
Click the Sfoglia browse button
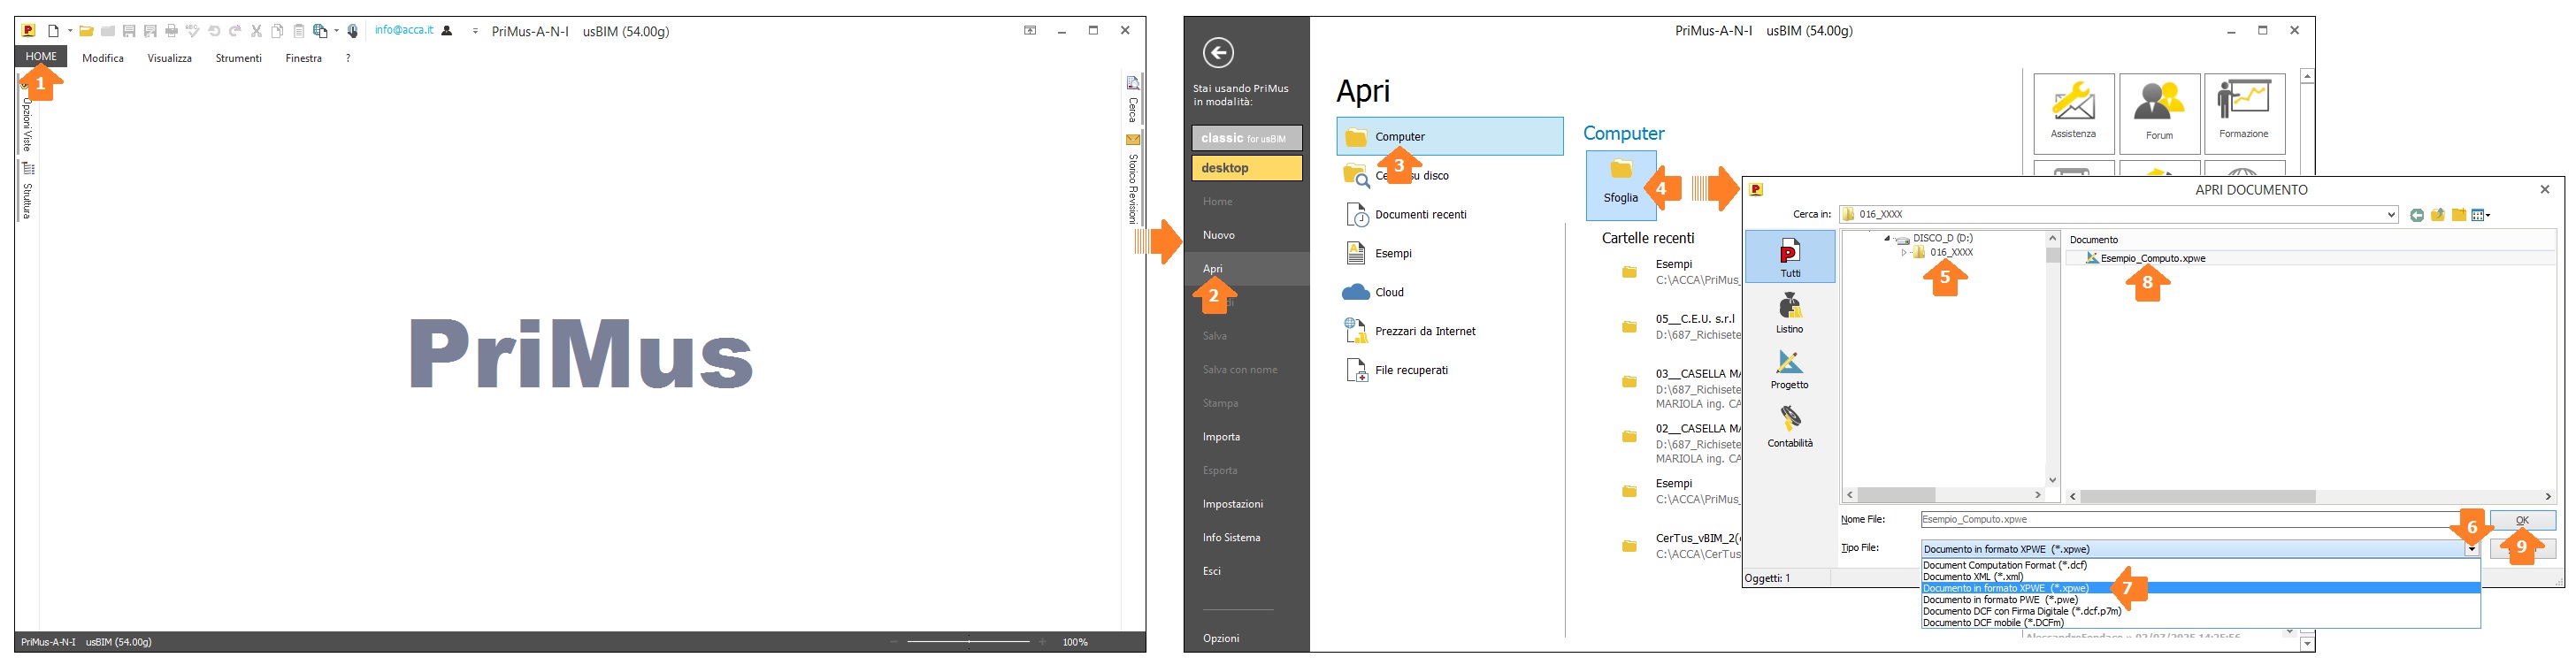coord(1621,185)
